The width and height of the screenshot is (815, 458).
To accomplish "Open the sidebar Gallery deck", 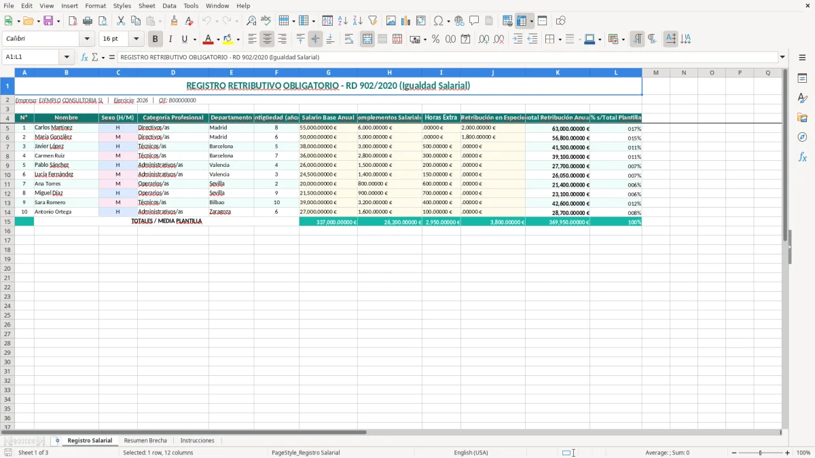I will [x=802, y=117].
